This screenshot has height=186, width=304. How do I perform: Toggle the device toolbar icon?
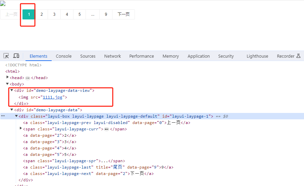(x=16, y=56)
